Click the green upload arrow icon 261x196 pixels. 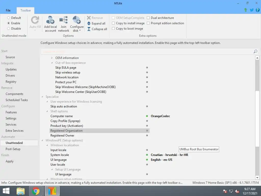tap(245, 10)
